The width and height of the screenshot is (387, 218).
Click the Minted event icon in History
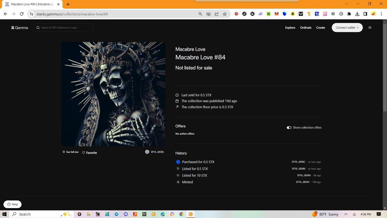click(x=178, y=182)
